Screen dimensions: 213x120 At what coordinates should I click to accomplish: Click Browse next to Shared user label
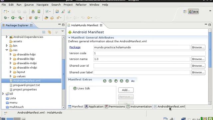coord(198,72)
